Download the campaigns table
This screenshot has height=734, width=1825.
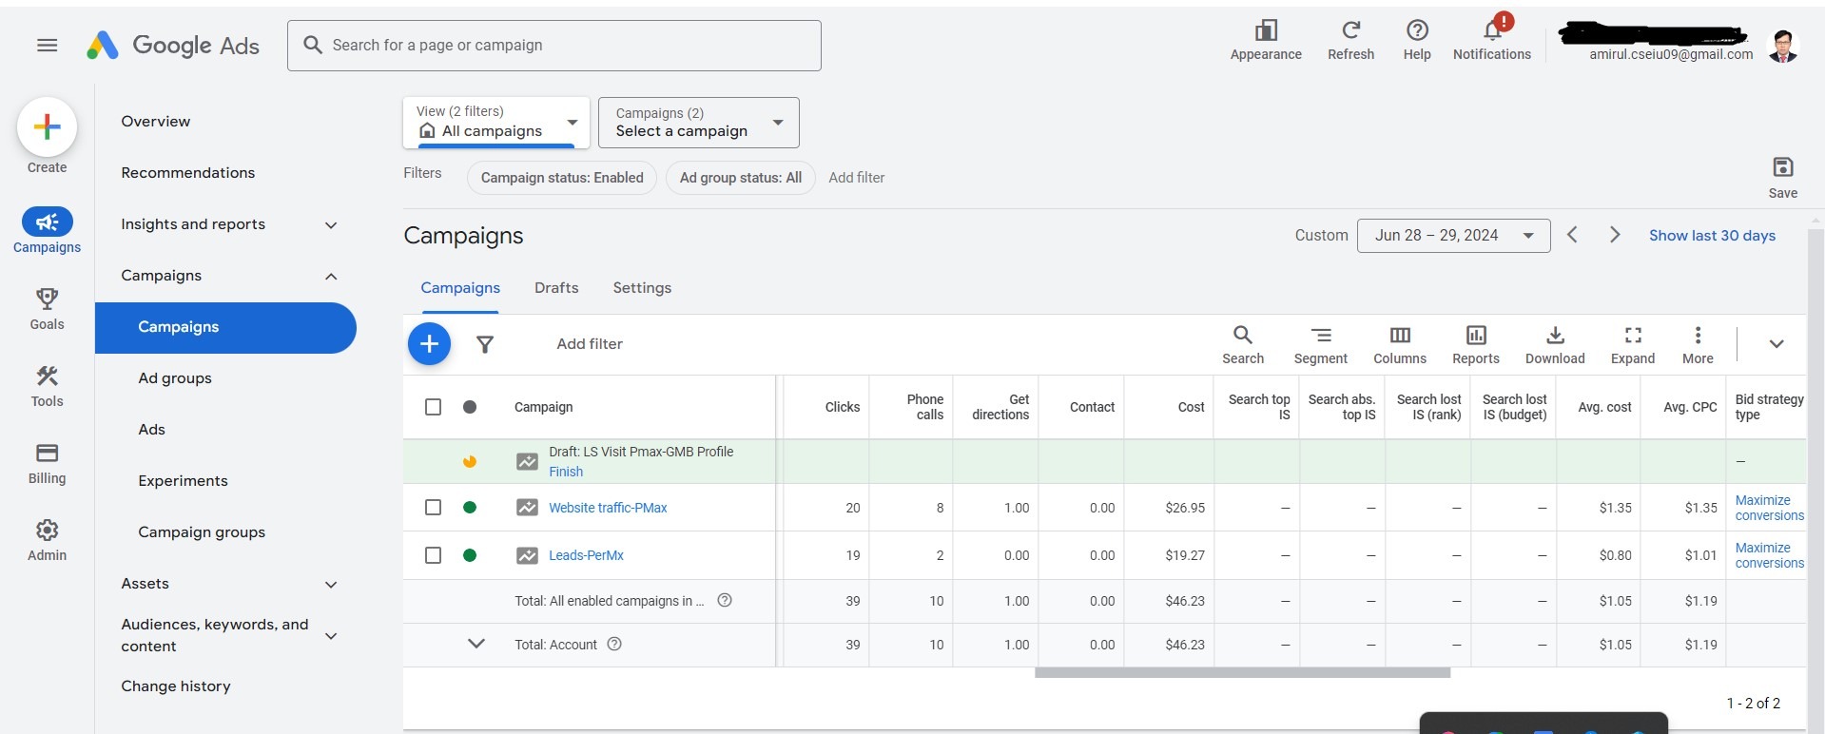1555,345
